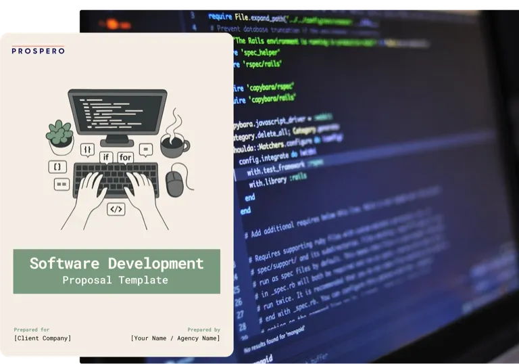Click the 'rspec/rails' string in the code
The height and width of the screenshot is (364, 519).
click(x=263, y=64)
